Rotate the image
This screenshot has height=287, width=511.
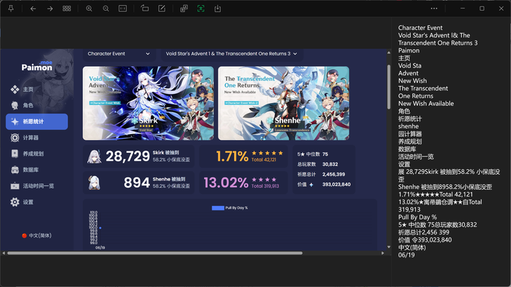click(x=145, y=9)
